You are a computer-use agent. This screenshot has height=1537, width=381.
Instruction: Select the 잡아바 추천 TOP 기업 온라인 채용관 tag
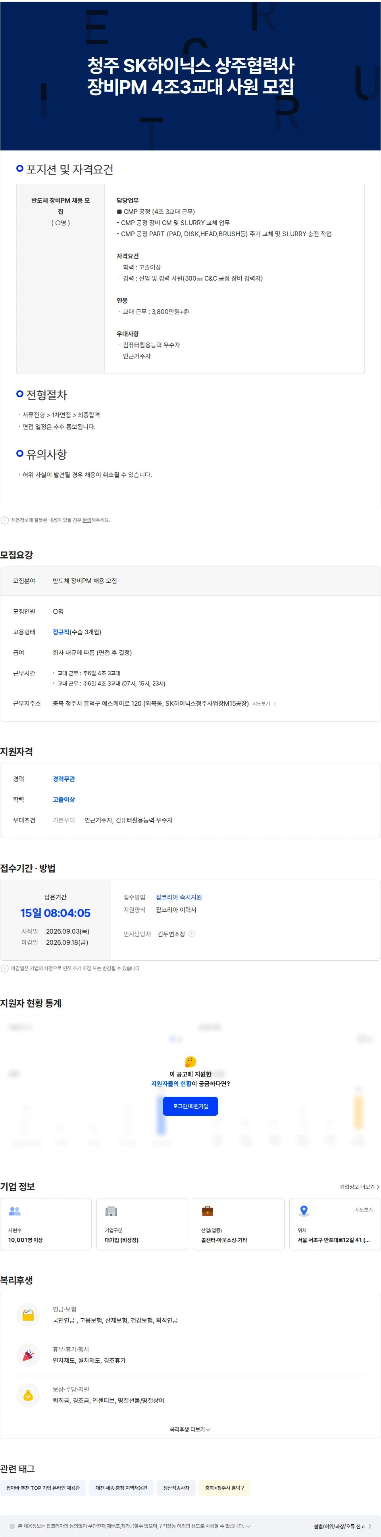pyautogui.click(x=43, y=1487)
